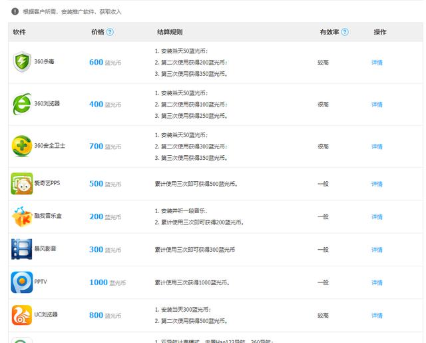
Task: Select the 酷我音乐盒 software name
Action: (x=48, y=216)
